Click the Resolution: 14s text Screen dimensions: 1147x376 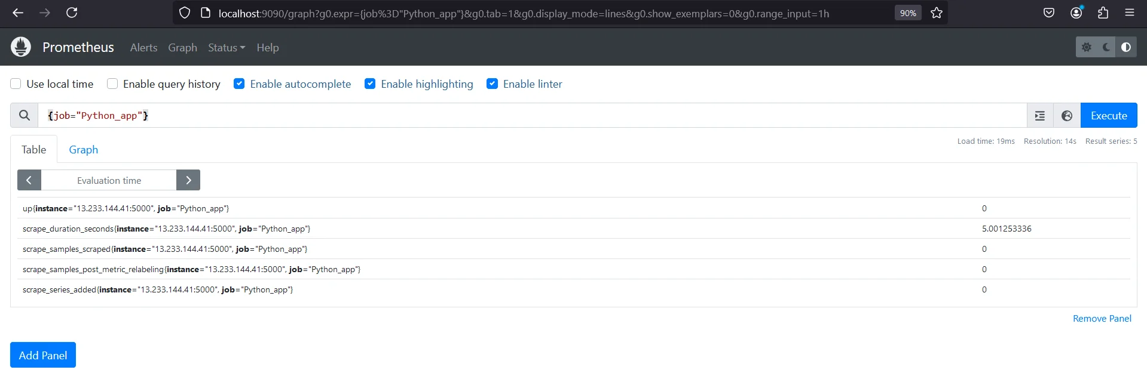pos(1050,141)
